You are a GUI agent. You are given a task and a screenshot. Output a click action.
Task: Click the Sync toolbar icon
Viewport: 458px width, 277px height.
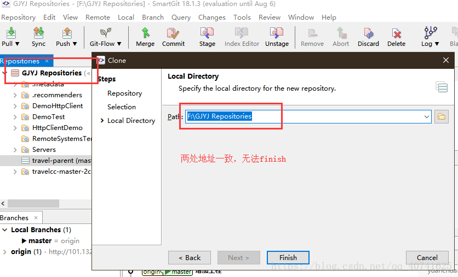pos(38,33)
